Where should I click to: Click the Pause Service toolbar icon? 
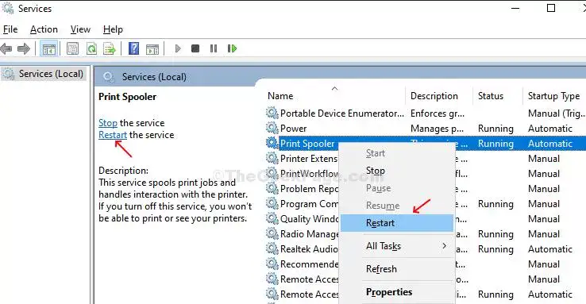tap(214, 48)
